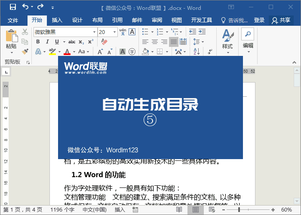Click the 登录 button
This screenshot has width=301, height=215.
tap(259, 20)
